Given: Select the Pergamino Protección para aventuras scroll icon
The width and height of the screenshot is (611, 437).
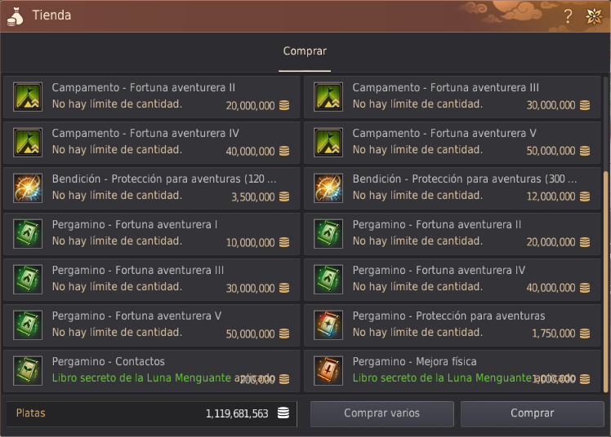Looking at the screenshot, I should pyautogui.click(x=328, y=325).
